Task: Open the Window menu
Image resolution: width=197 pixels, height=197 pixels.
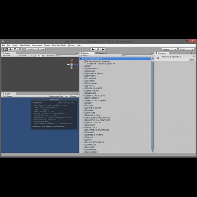Action: click(x=71, y=45)
